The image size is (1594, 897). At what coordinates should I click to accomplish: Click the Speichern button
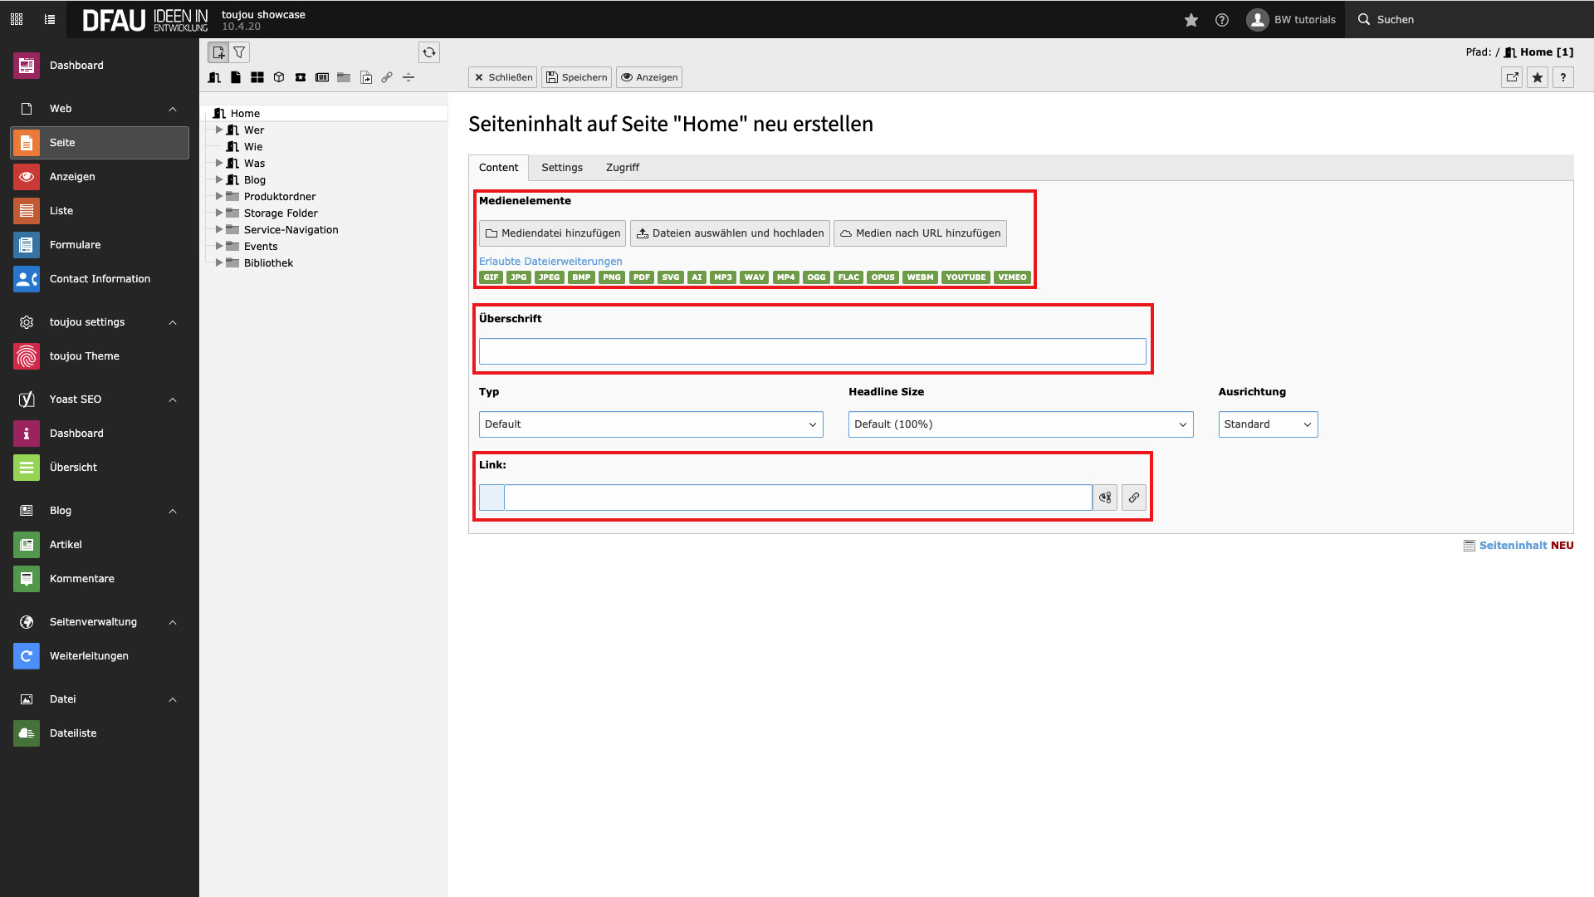[577, 77]
